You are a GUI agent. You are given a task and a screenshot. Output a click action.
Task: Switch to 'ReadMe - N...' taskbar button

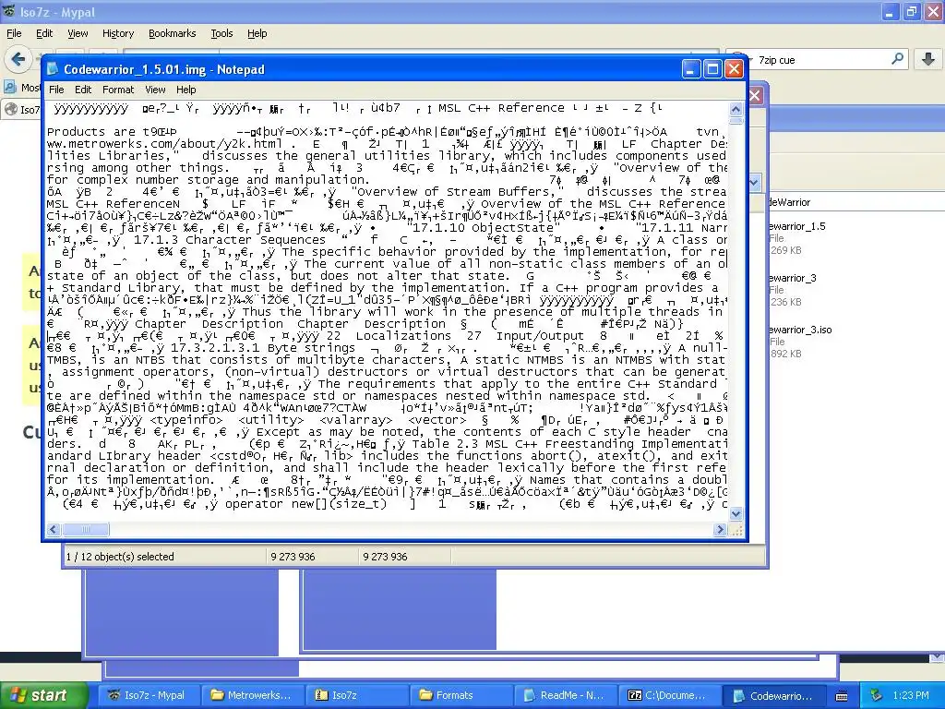click(565, 695)
